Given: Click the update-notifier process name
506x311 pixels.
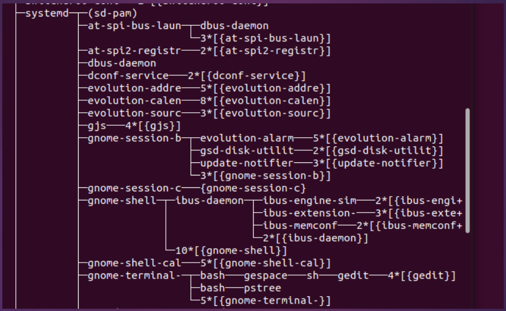Looking at the screenshot, I should click(247, 163).
